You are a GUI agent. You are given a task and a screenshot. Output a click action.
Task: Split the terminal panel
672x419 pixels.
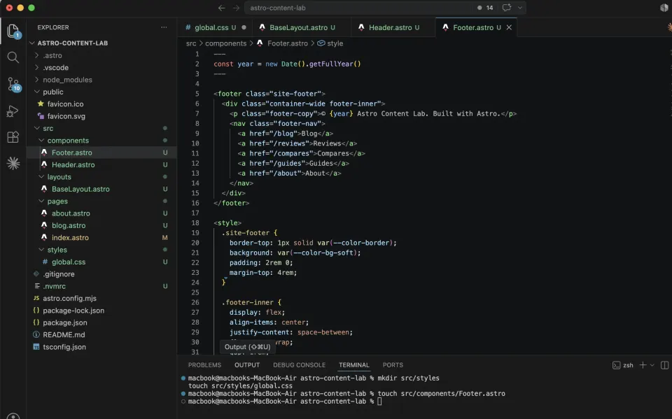tap(665, 365)
